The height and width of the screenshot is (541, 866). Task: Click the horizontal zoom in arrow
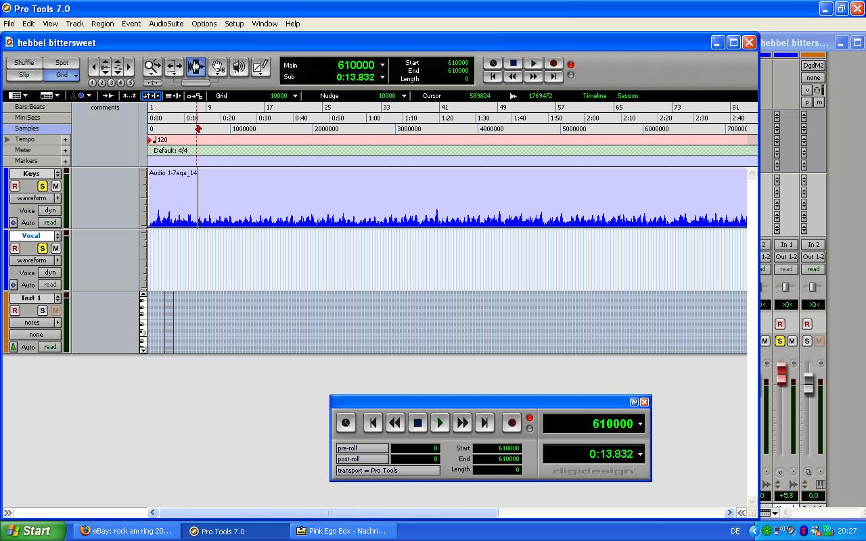pyautogui.click(x=129, y=66)
